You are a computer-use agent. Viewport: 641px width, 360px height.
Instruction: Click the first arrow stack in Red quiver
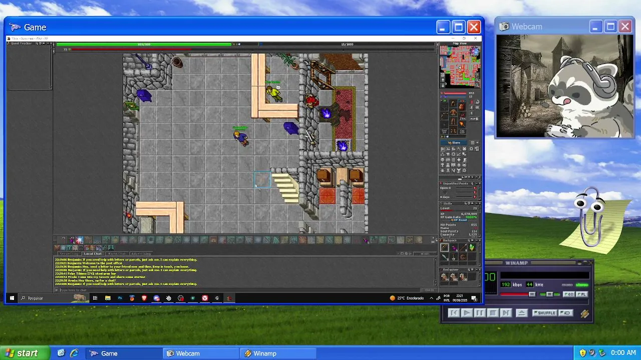click(x=445, y=276)
